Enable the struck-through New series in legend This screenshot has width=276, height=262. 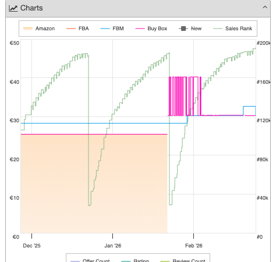[x=190, y=29]
